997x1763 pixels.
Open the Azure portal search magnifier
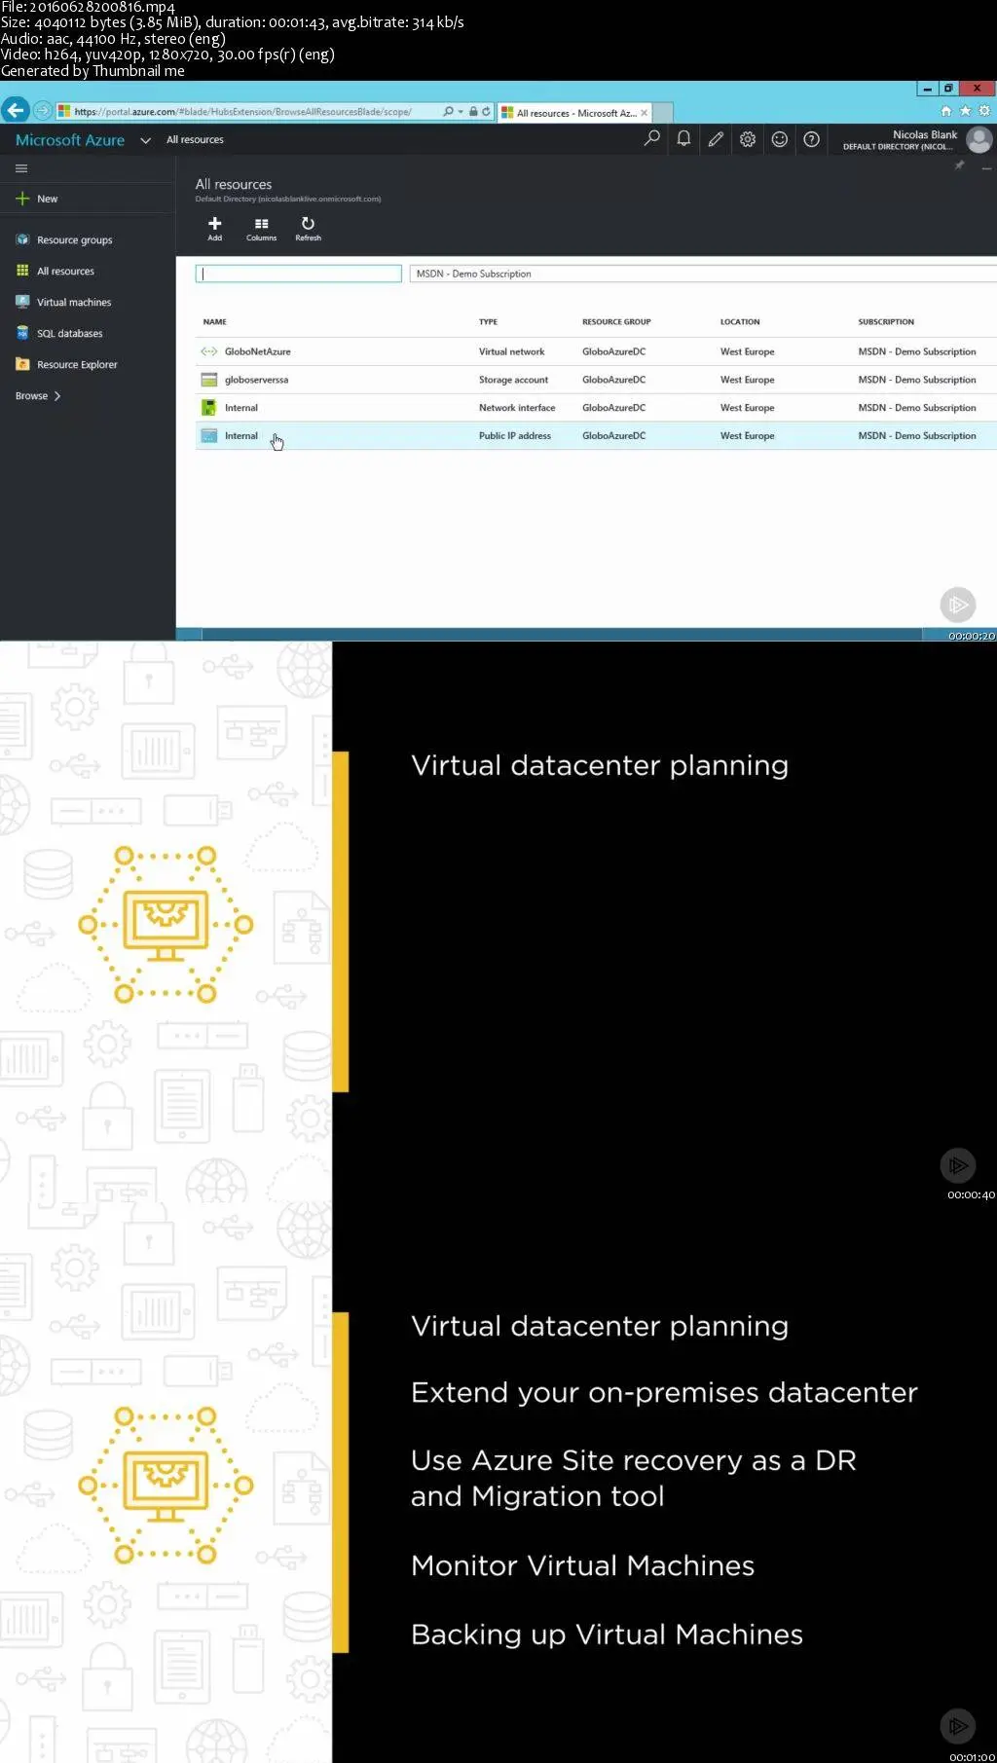coord(651,139)
